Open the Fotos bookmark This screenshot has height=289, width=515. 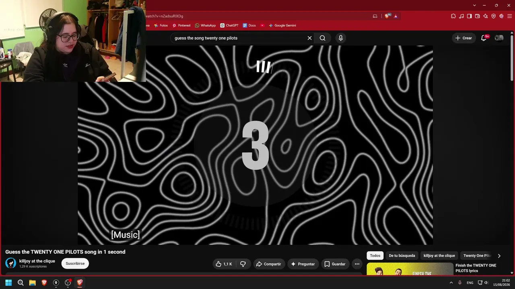click(x=161, y=25)
